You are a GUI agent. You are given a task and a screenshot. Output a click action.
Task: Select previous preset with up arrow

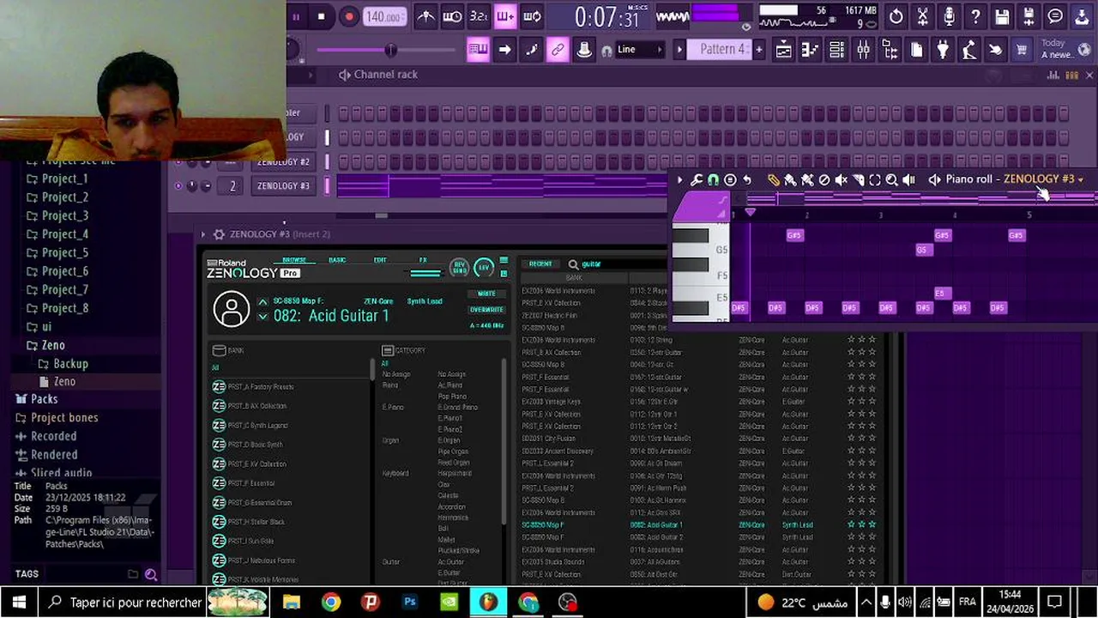262,301
